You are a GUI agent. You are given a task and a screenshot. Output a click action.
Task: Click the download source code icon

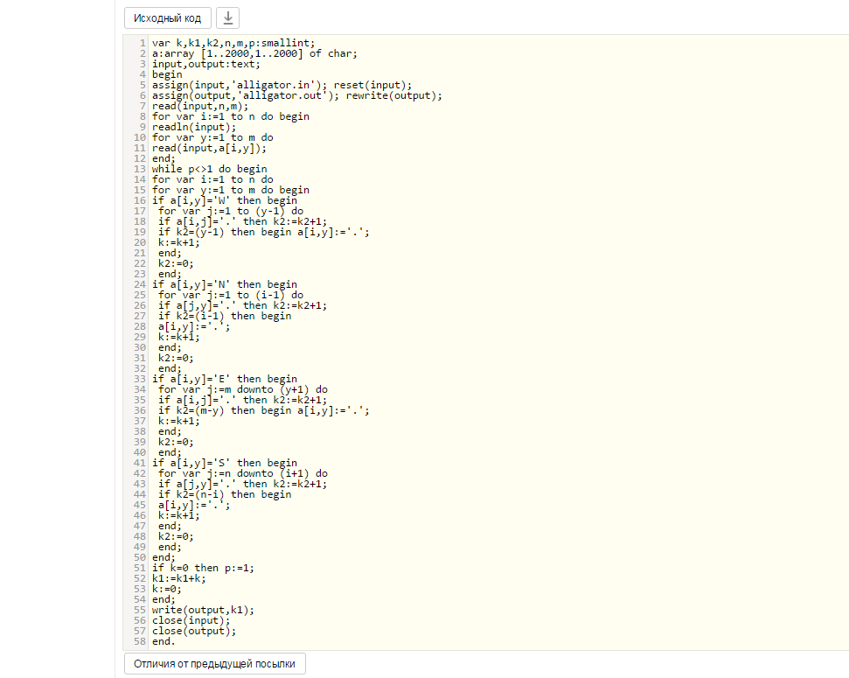(227, 17)
